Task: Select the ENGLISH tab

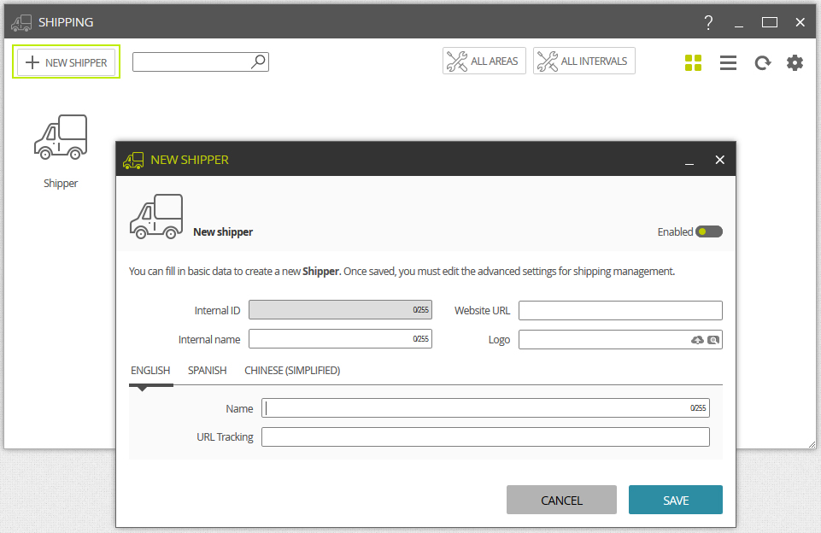Action: (x=150, y=370)
